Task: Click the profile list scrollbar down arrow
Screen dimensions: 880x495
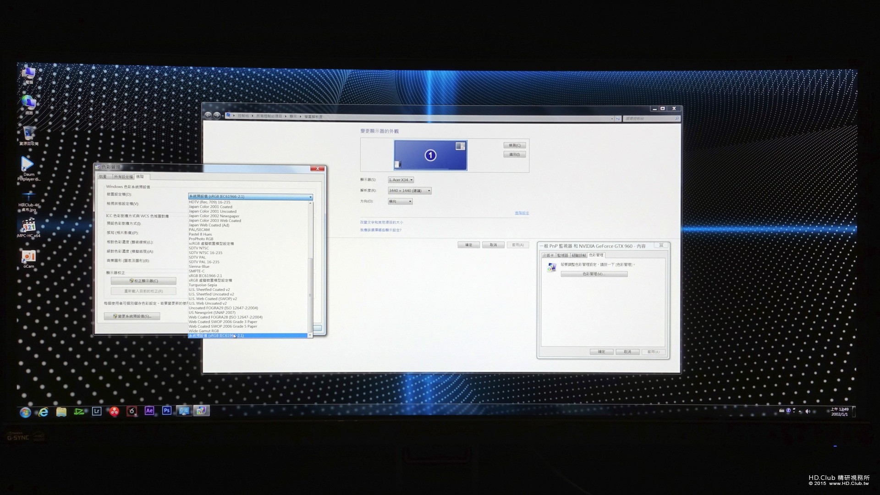Action: click(x=310, y=335)
